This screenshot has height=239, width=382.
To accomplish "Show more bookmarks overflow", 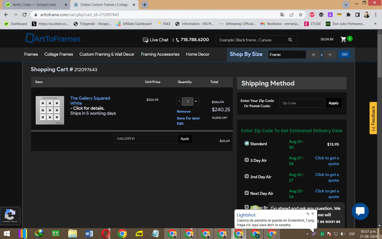I will coord(375,24).
